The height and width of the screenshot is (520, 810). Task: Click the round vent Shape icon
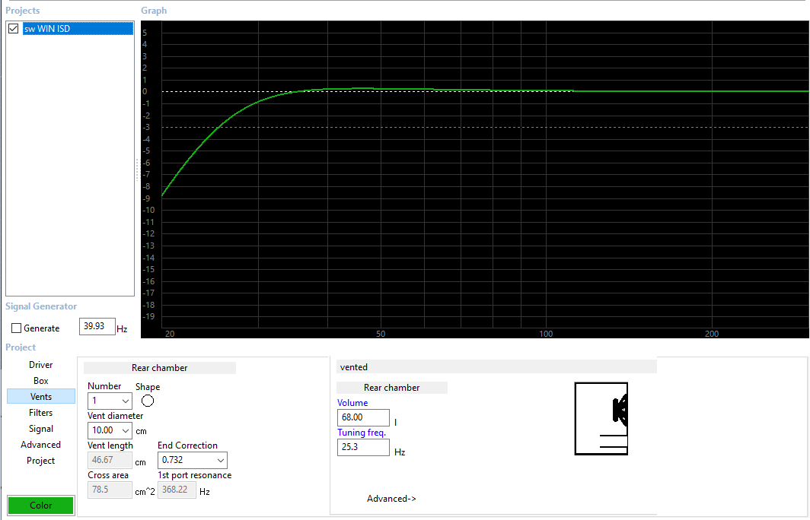coord(147,401)
